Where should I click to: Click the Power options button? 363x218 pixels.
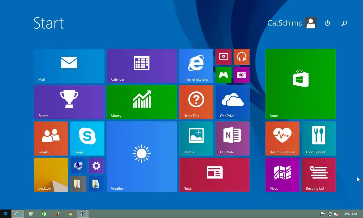[x=327, y=23]
